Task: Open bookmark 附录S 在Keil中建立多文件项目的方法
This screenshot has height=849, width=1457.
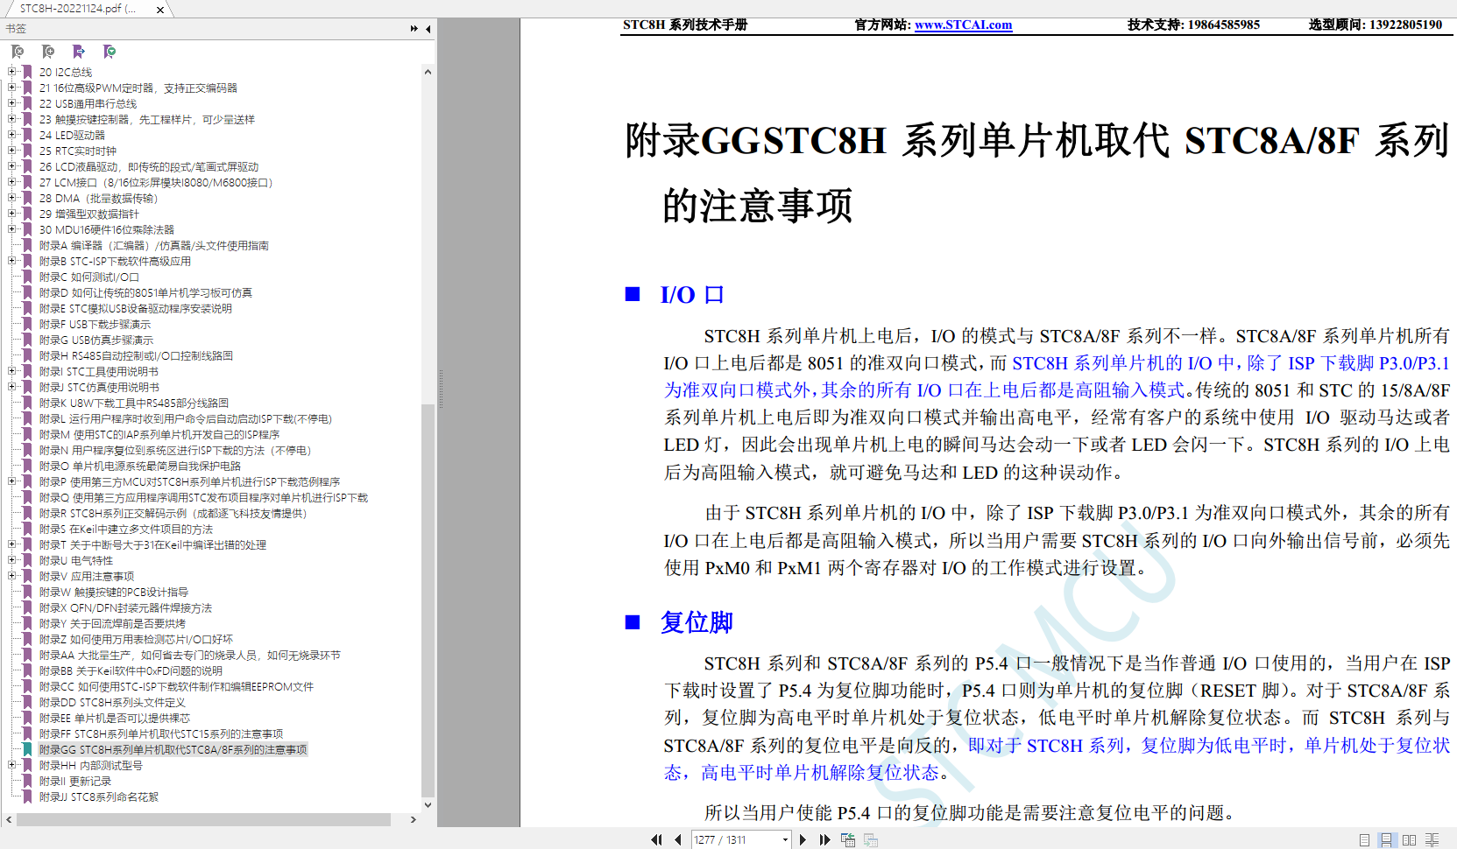Action: pyautogui.click(x=125, y=529)
